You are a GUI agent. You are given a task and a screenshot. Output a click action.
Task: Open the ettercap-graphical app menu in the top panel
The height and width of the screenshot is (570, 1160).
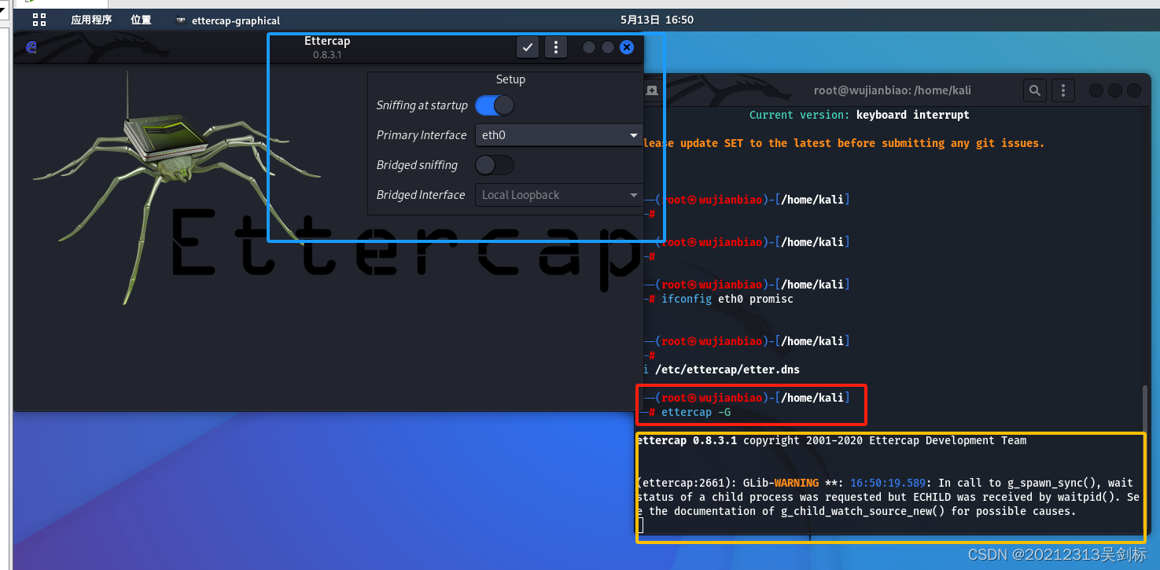pos(228,20)
